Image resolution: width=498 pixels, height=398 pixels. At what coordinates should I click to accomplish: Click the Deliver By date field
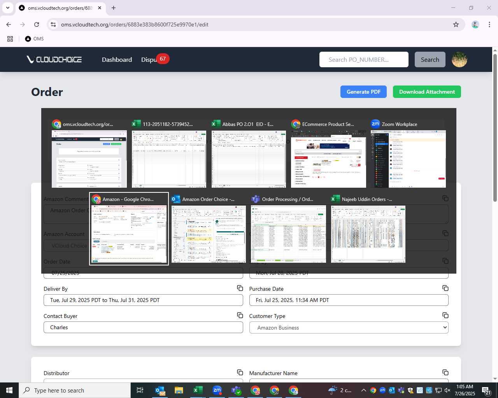(x=143, y=300)
